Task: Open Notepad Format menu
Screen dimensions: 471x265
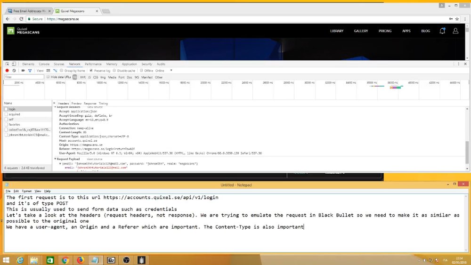Action: click(x=26, y=191)
